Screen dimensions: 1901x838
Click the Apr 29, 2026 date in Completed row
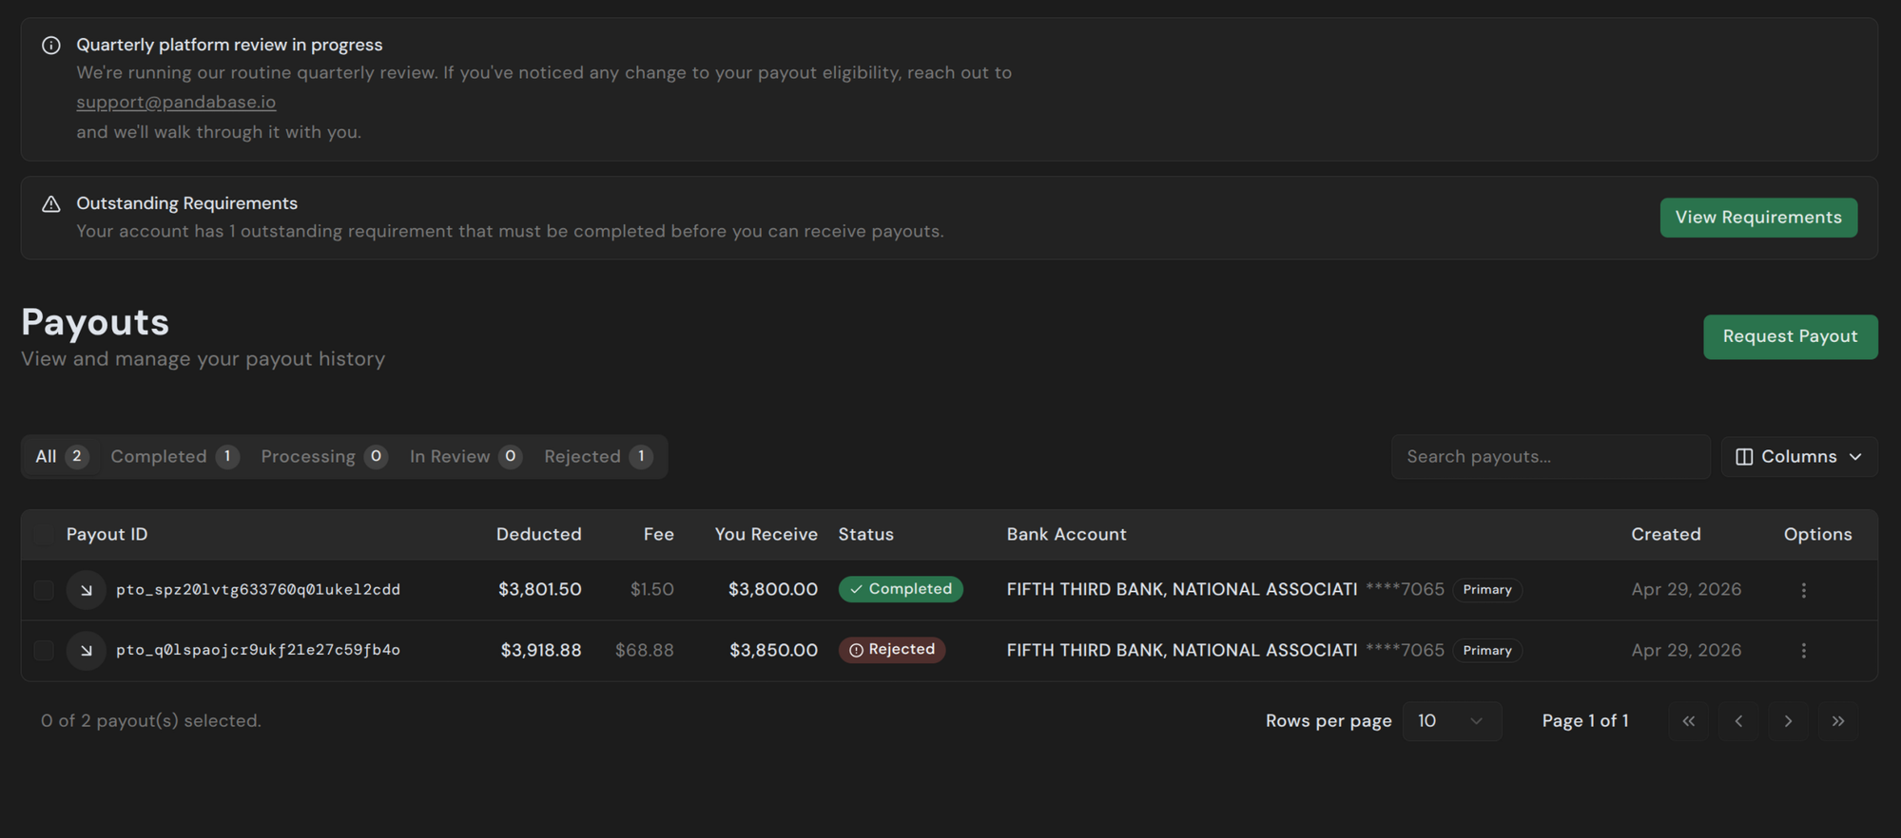coord(1686,590)
